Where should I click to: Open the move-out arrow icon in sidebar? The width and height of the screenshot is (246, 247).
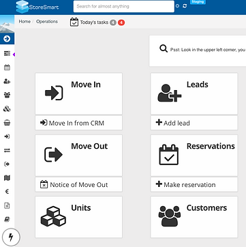click(x=7, y=164)
